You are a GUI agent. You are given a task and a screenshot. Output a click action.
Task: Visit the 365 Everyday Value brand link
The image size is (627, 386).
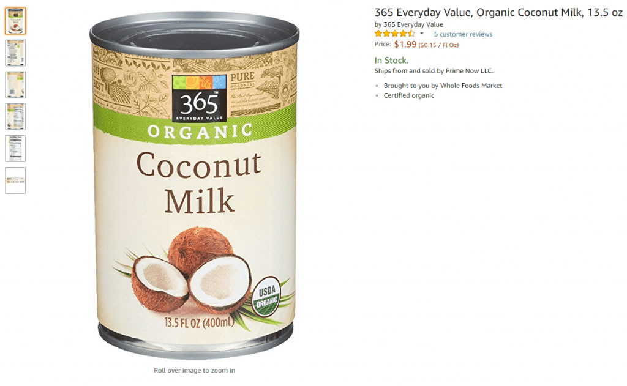(x=413, y=24)
